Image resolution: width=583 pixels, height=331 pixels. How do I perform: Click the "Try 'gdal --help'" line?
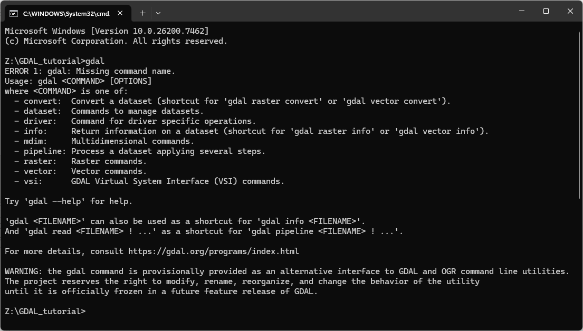[69, 201]
